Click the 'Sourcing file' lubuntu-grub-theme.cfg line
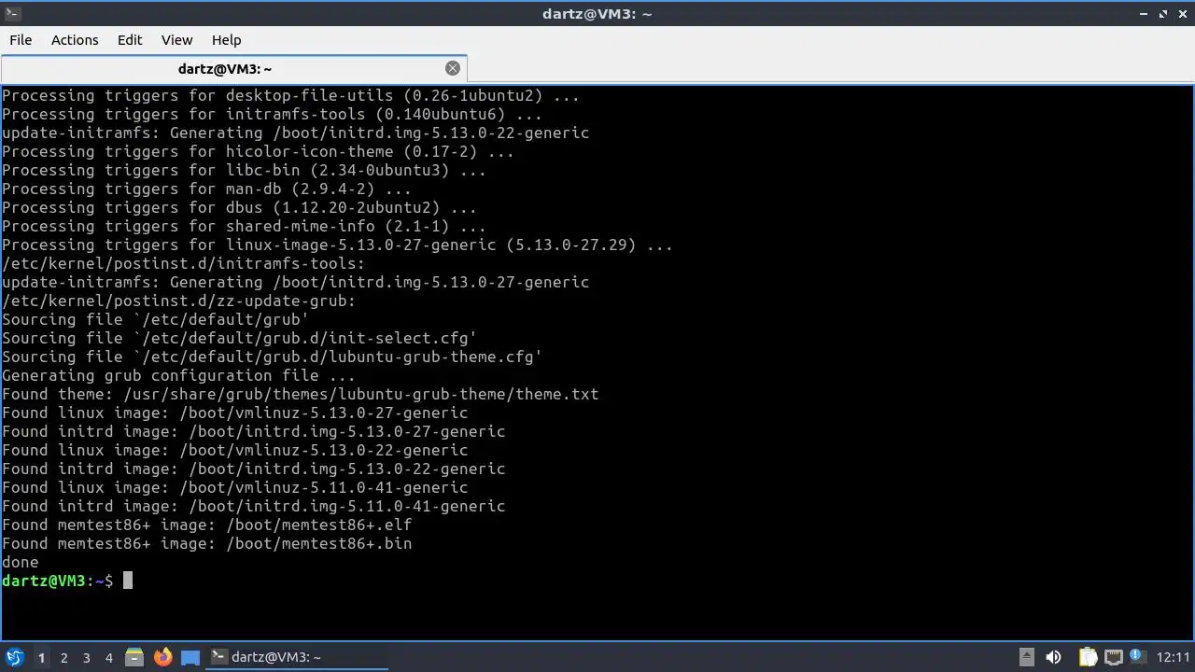This screenshot has width=1195, height=672. (x=272, y=357)
